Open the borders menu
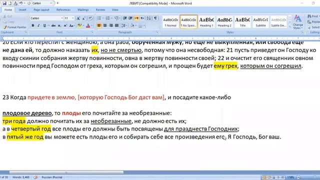 (141, 25)
